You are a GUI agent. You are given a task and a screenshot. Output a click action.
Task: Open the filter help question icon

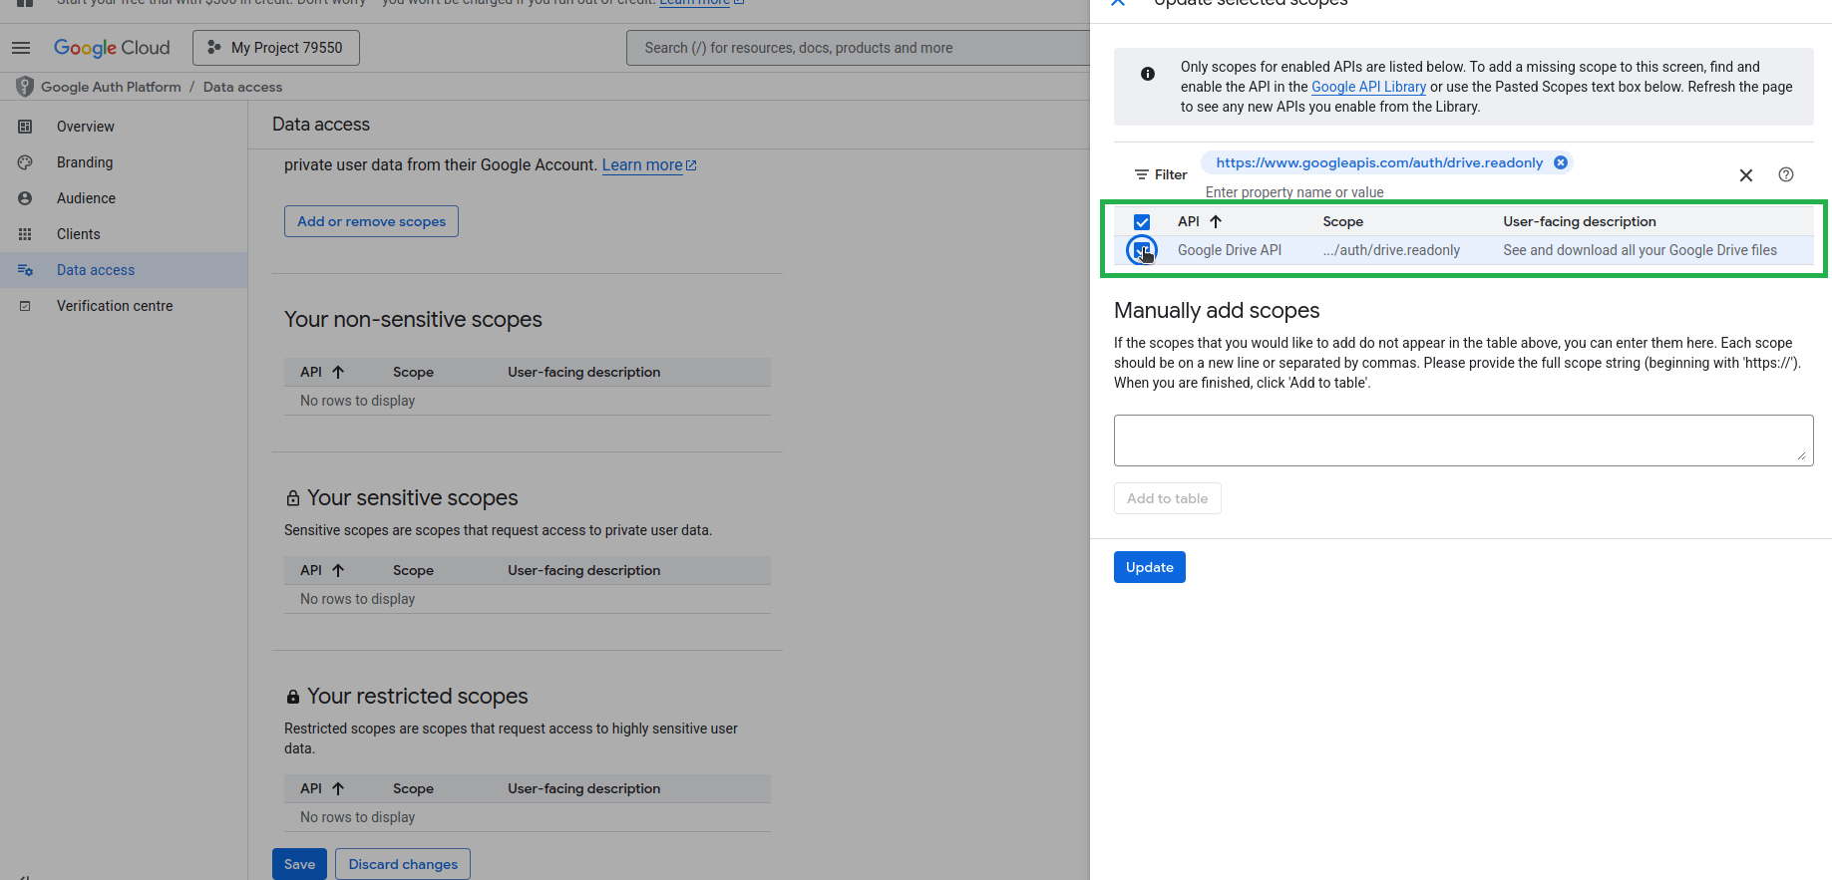coord(1785,174)
